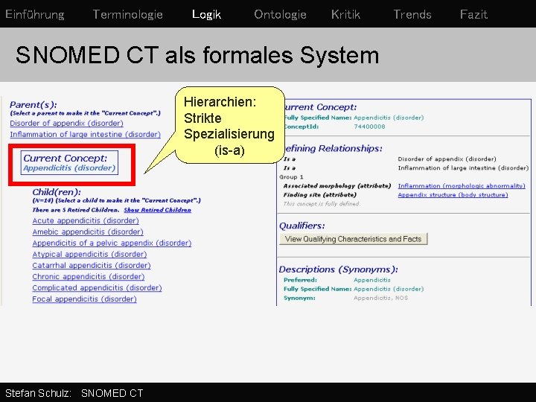Open child Catarrhal appendicitis (disorder)
The image size is (536, 402).
[x=92, y=265]
